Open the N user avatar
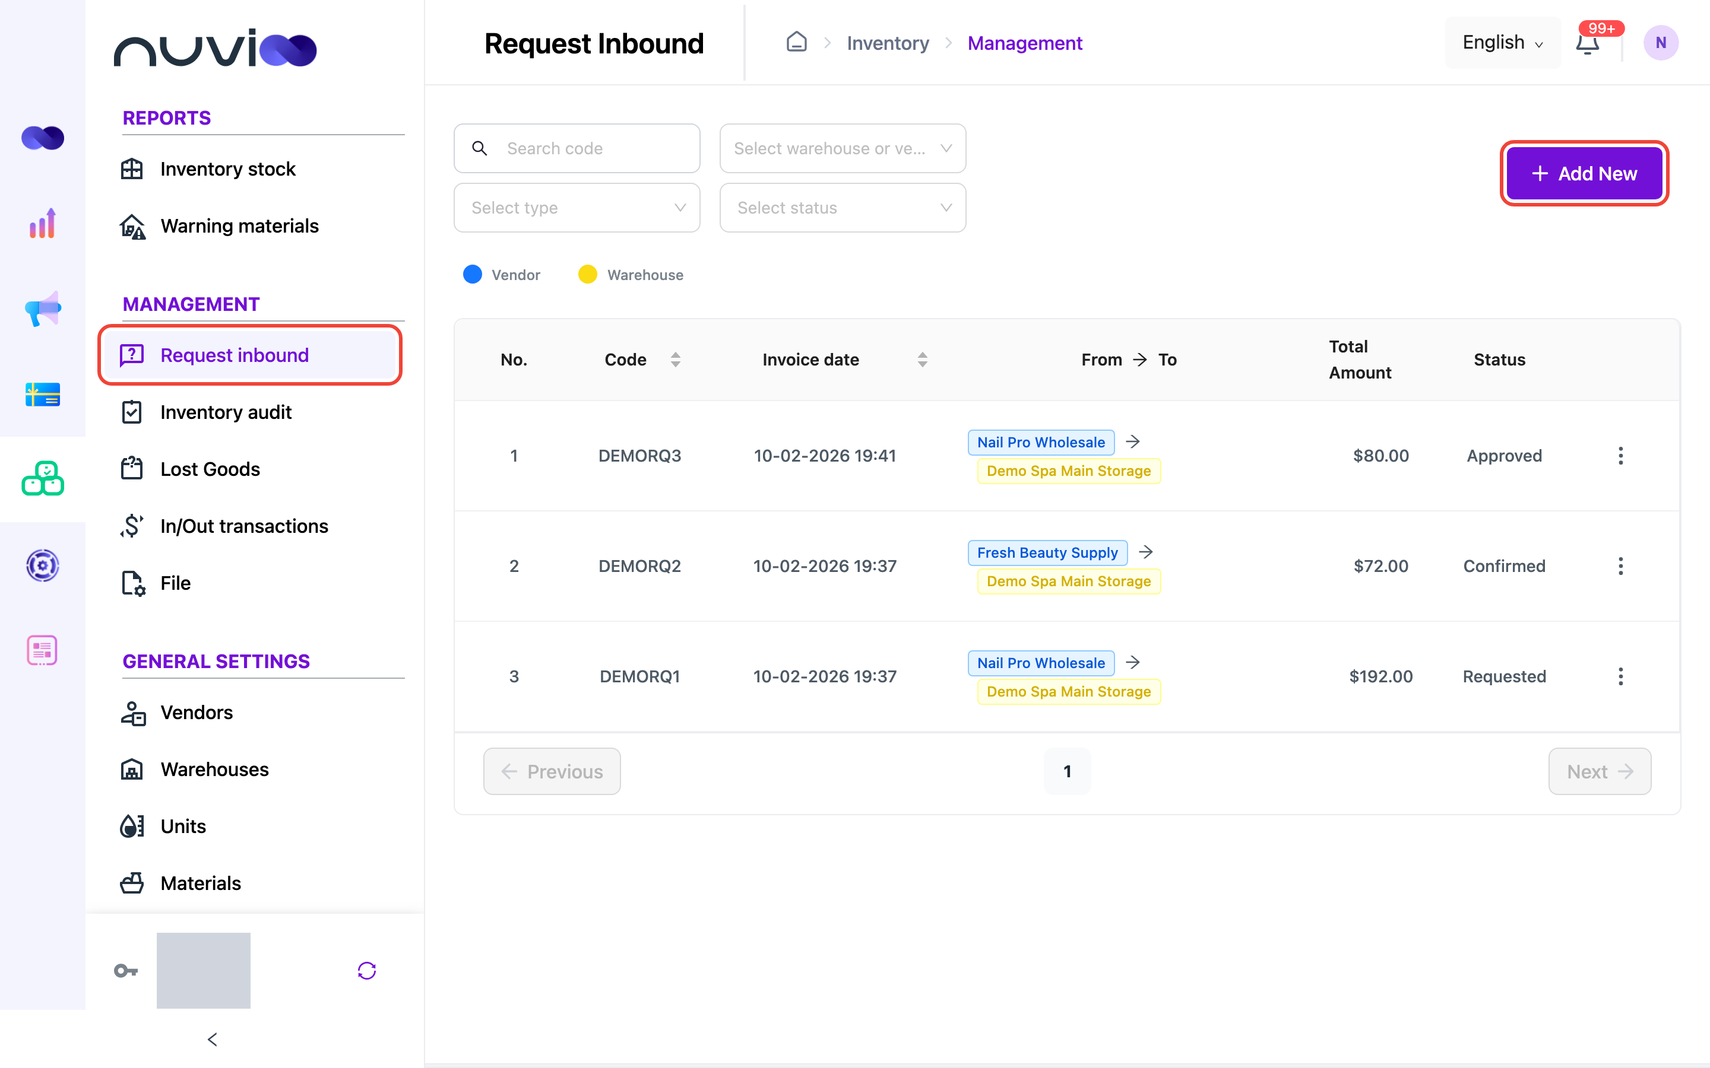 [1661, 43]
